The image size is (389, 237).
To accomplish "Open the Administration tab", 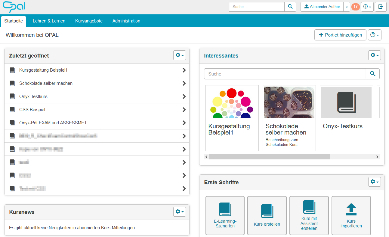I will point(126,21).
